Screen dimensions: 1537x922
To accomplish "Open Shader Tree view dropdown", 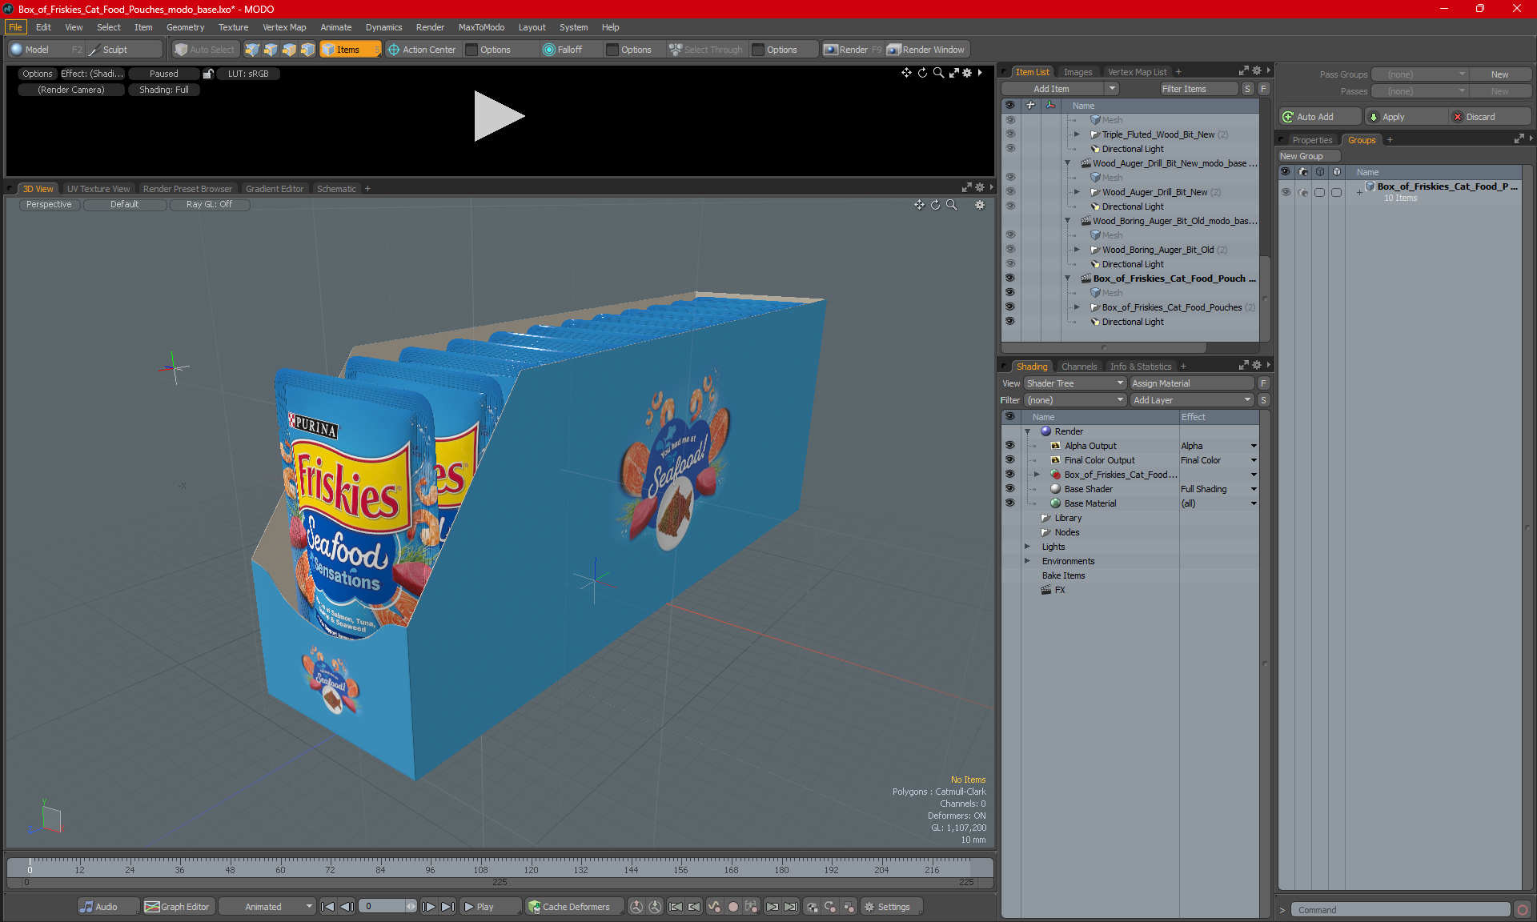I will click(1075, 383).
